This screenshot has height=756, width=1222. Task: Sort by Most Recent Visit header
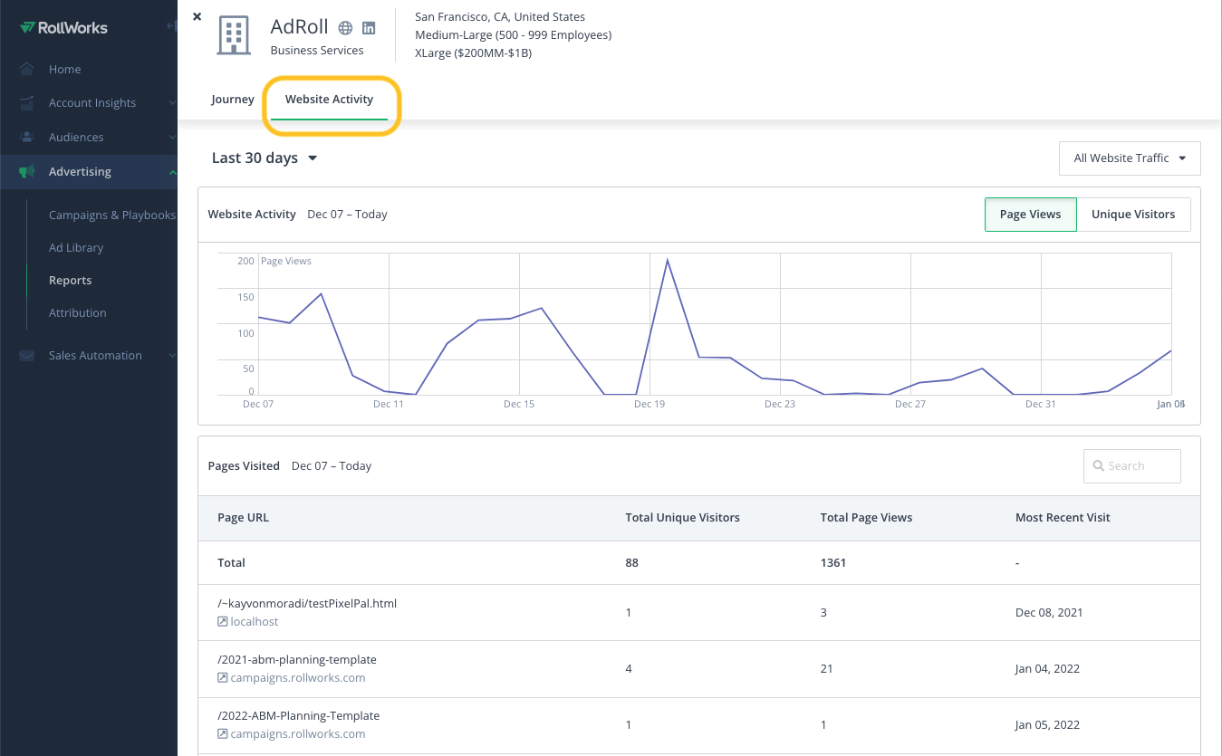click(x=1063, y=518)
